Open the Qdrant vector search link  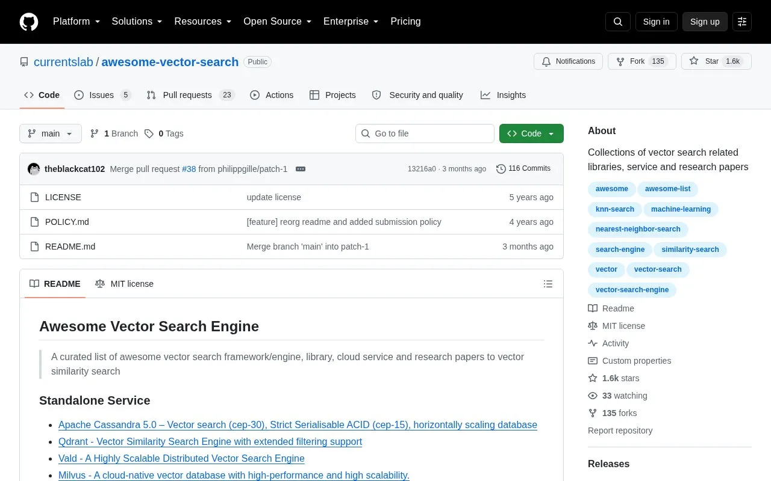click(x=210, y=441)
